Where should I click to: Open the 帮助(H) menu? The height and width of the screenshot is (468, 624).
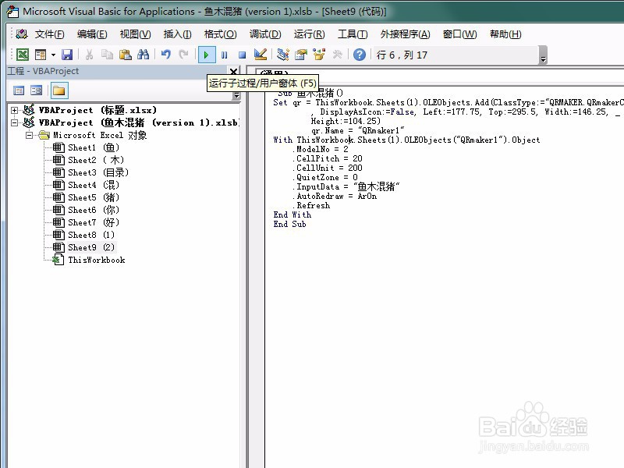pos(505,34)
